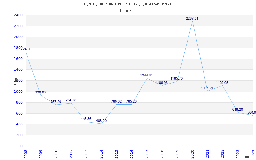The height and width of the screenshot is (160, 256).
Task: Click the 200 y-axis tick label
Action: pos(20,135)
